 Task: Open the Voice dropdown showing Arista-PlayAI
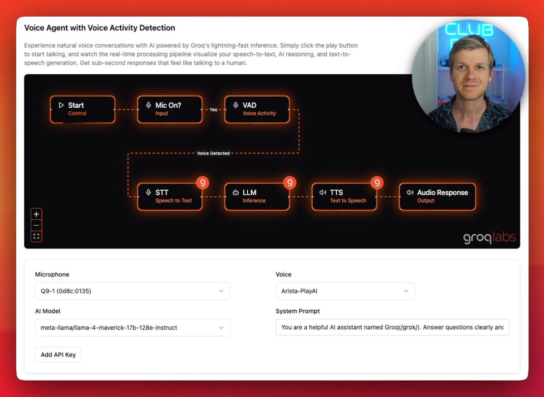[345, 291]
